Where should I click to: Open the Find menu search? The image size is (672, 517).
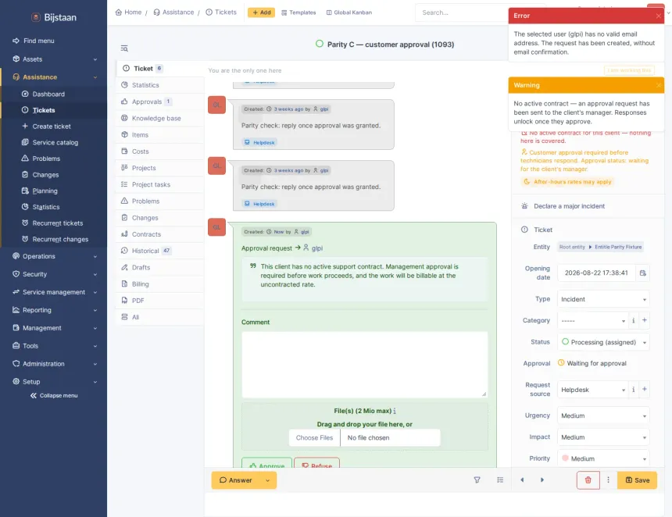pos(38,41)
